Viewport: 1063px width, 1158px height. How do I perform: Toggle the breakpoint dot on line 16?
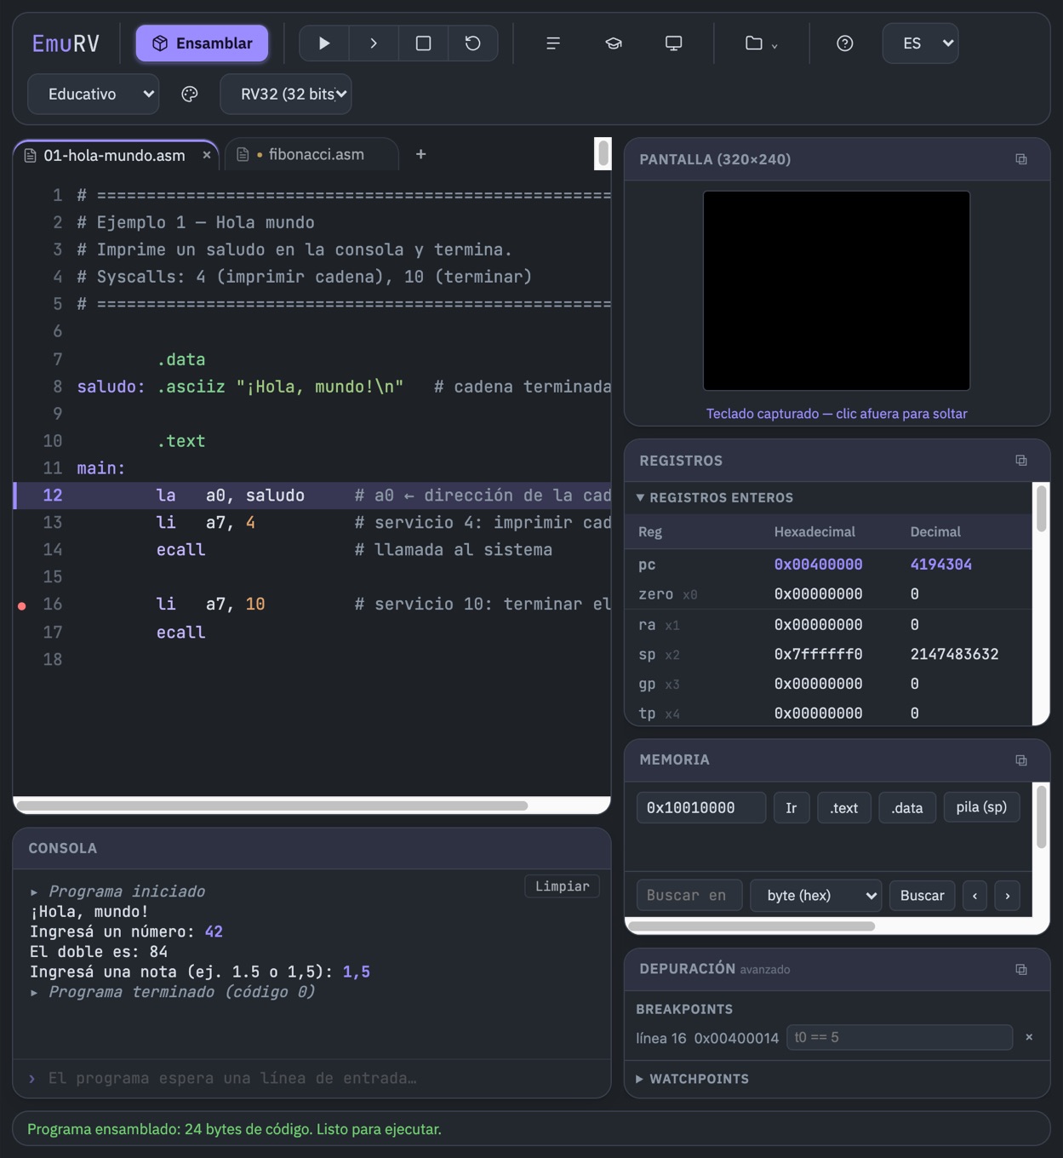click(x=22, y=605)
